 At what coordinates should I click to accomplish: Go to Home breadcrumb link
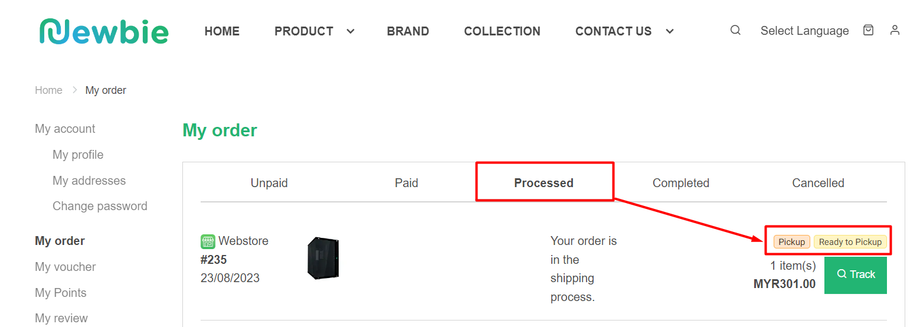coord(48,90)
